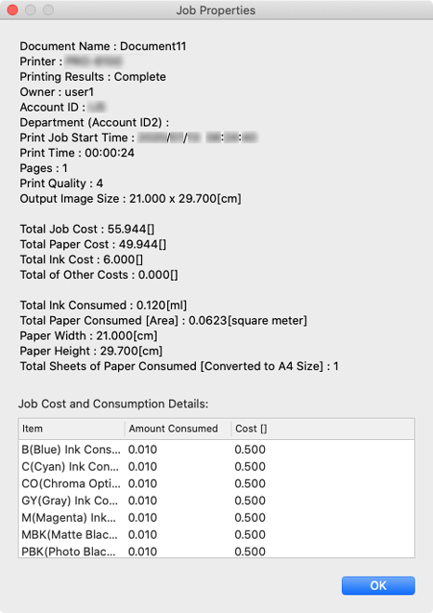
Task: Click the Print Time value
Action: click(x=110, y=153)
